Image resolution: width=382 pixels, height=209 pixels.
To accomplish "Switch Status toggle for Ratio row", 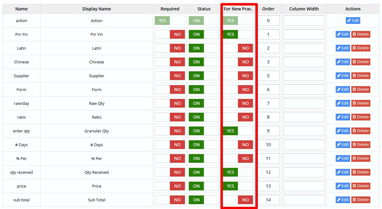I will 204,117.
